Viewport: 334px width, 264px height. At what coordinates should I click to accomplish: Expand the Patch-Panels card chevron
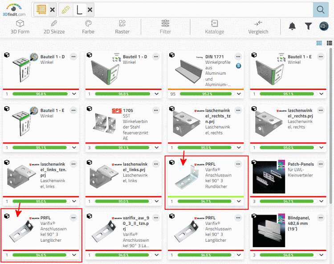[321, 201]
